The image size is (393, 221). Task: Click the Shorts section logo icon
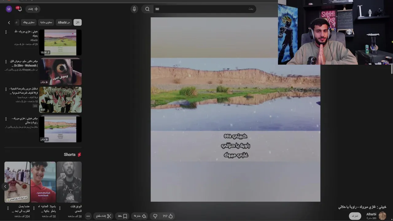[x=79, y=155]
